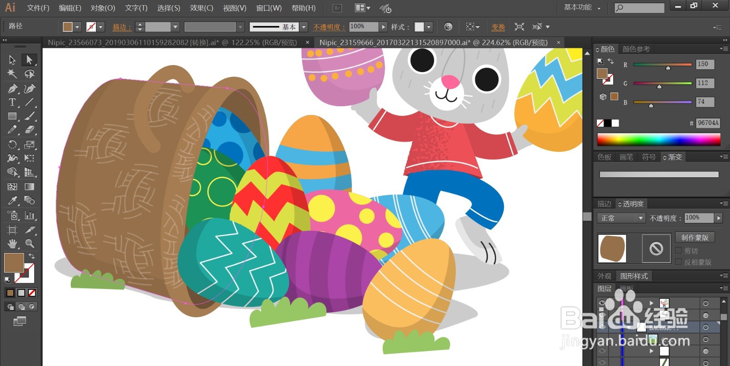
Task: Select the Lasso tool
Action: [29, 74]
